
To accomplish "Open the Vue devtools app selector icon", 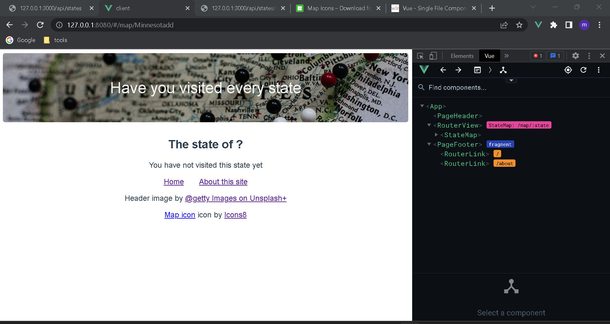I will pyautogui.click(x=477, y=70).
